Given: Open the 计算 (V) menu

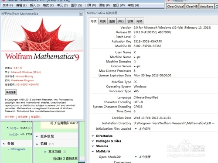Looking at the screenshot, I should pos(91,5).
